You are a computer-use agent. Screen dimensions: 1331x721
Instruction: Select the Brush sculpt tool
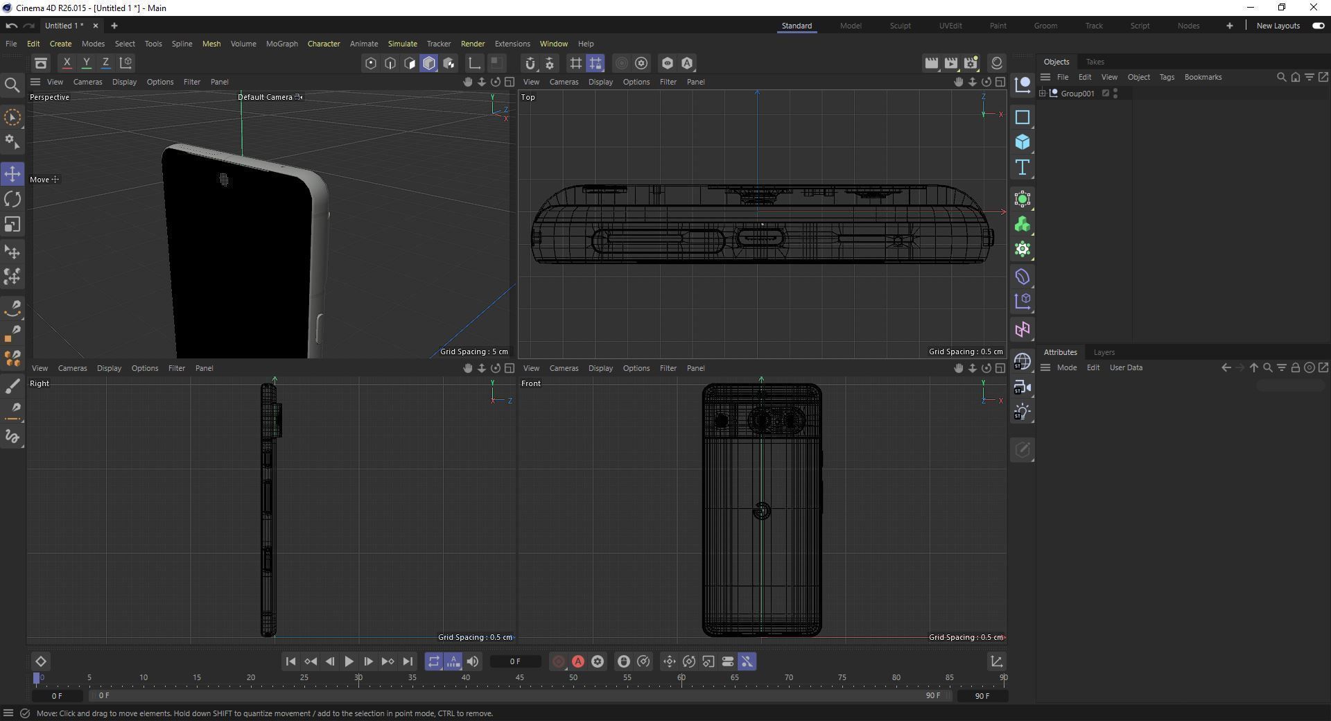(x=12, y=386)
